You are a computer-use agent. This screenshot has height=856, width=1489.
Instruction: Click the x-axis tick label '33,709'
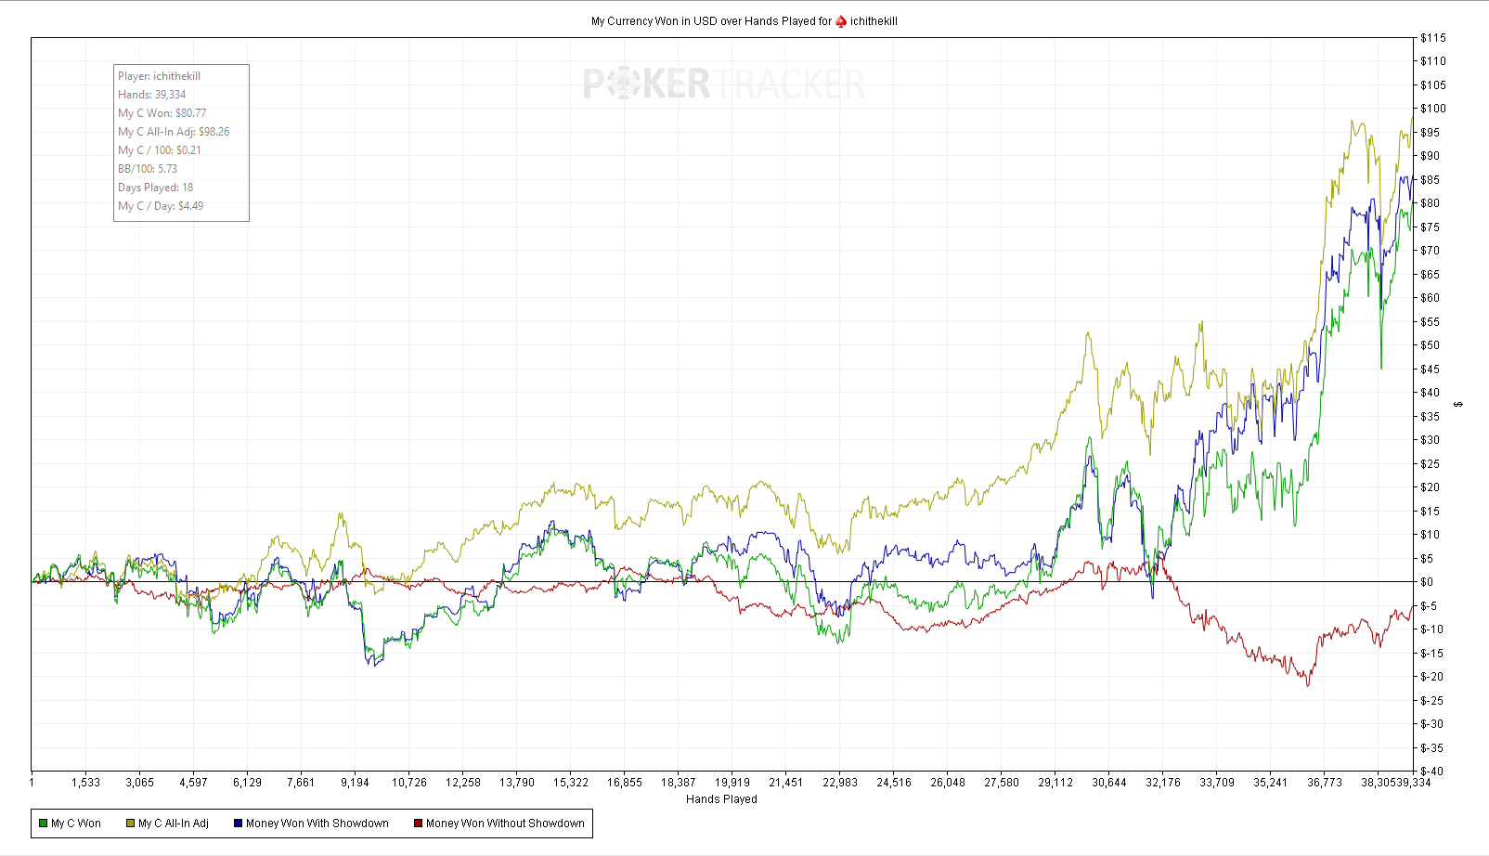(x=1217, y=783)
